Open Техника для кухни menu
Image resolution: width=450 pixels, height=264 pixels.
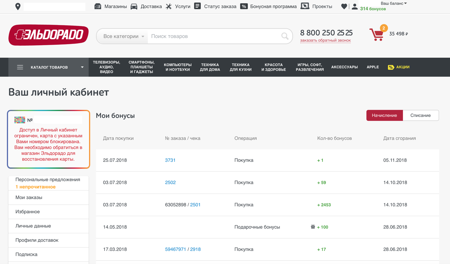(240, 67)
